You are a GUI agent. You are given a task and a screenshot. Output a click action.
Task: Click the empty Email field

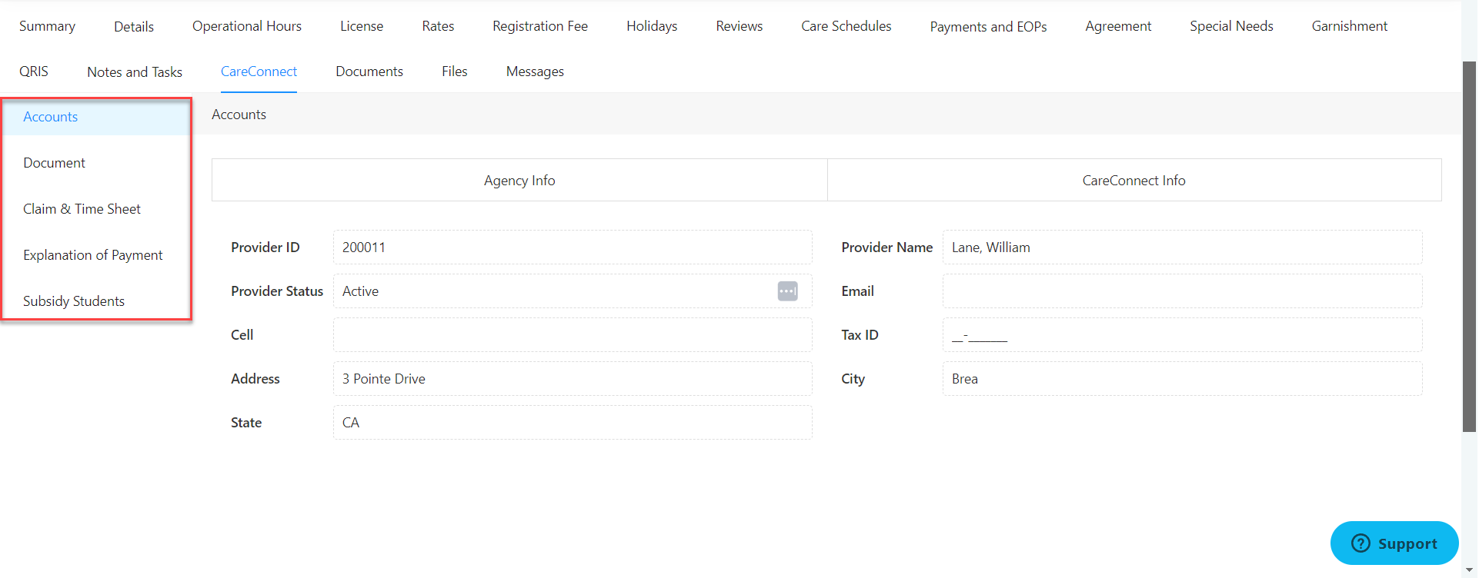point(1183,291)
